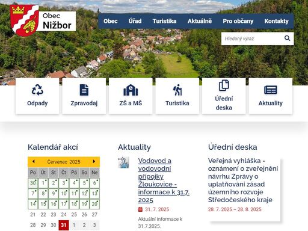
Task: Select day 16 in the calendar
Action: (54, 204)
